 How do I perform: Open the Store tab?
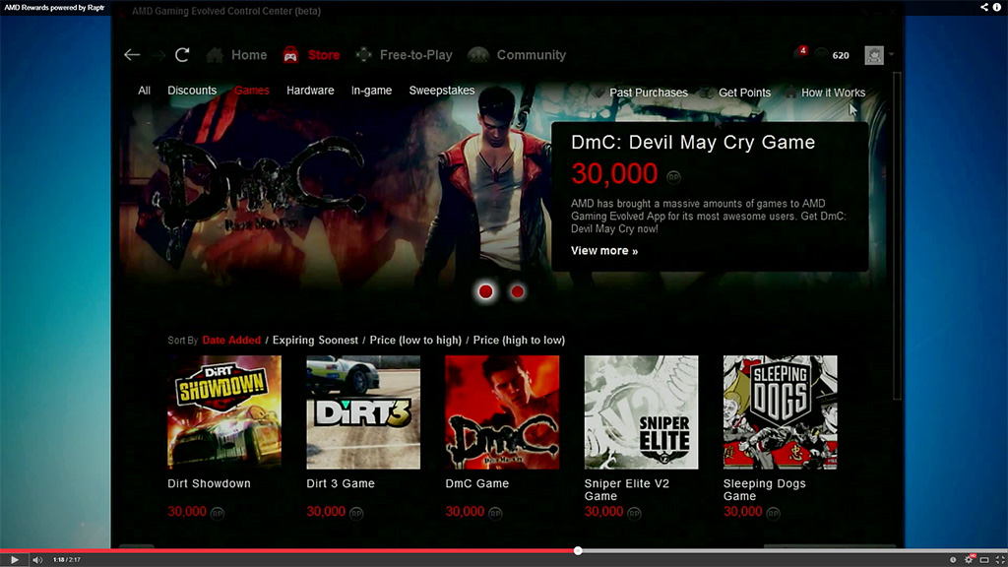tap(323, 55)
